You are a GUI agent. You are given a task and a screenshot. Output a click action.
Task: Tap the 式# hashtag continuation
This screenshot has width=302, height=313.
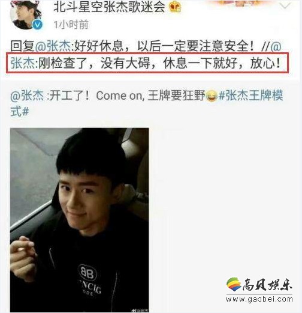(x=20, y=111)
